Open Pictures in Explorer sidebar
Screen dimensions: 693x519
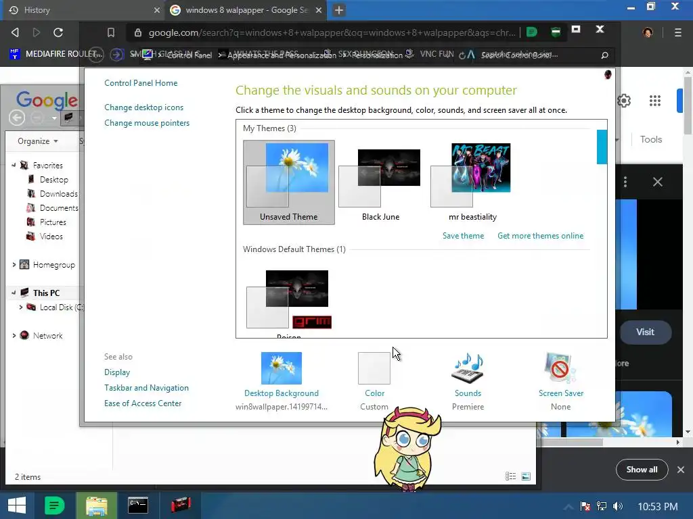click(53, 222)
